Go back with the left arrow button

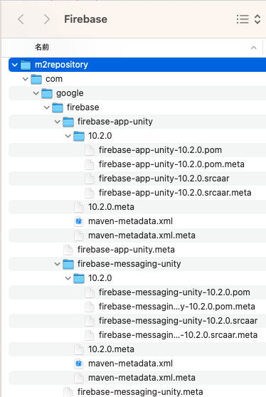(x=21, y=19)
